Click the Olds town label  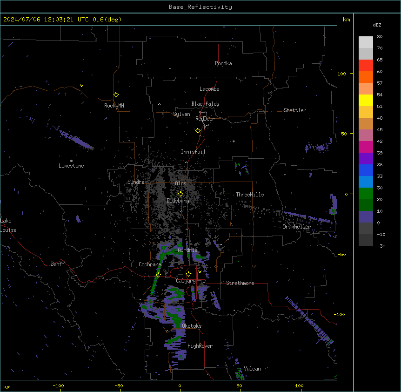[180, 183]
